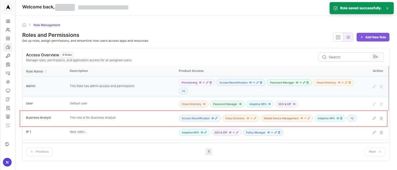Click the Add New Role button
Viewport: 397px width, 170px height.
(x=373, y=37)
